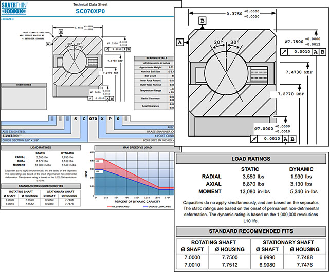Click datum B marker in enlarged drawing

click(x=202, y=21)
